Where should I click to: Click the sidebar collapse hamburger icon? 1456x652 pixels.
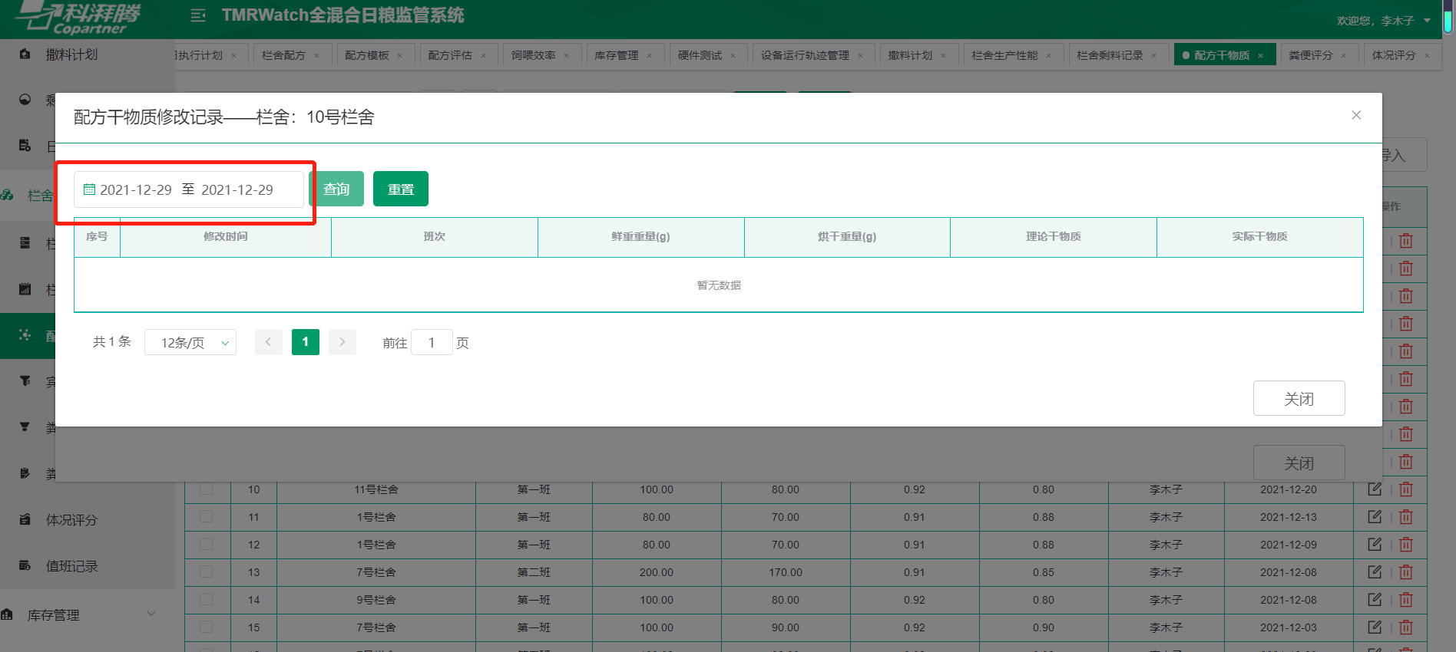click(x=197, y=15)
